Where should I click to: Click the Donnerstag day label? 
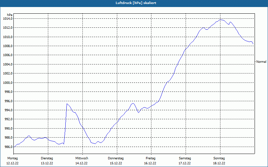click(x=116, y=158)
